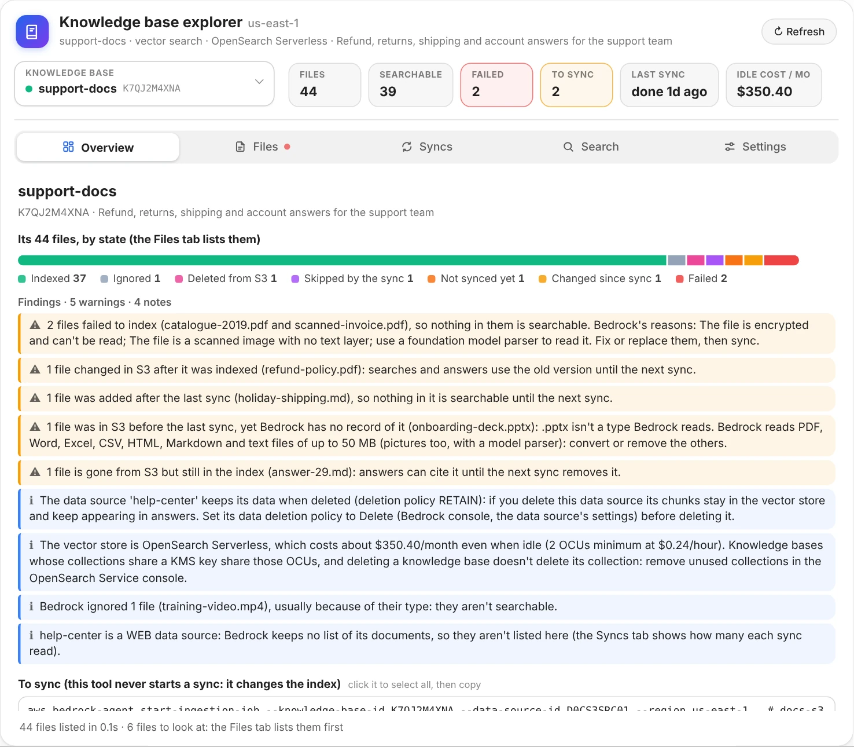
Task: Click the gray Ignored bar segment
Action: [x=676, y=261]
